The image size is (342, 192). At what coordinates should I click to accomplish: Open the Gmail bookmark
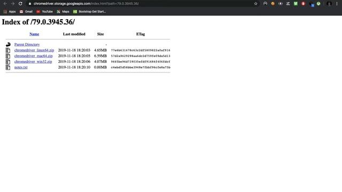pyautogui.click(x=26, y=12)
